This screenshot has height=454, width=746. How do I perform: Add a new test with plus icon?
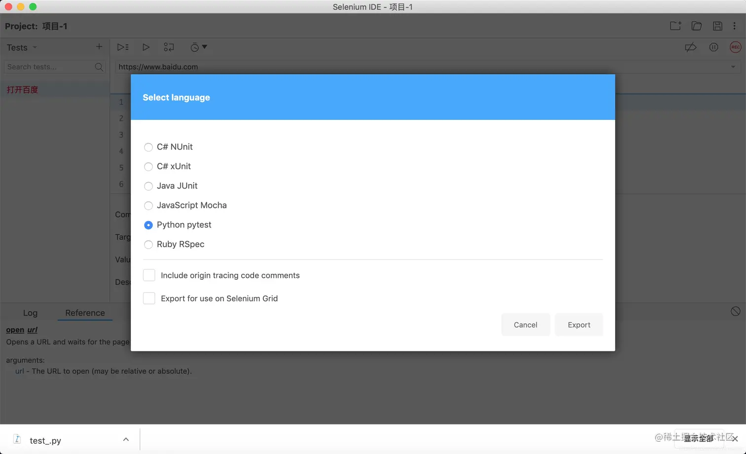tap(99, 46)
